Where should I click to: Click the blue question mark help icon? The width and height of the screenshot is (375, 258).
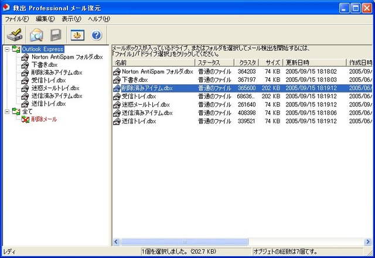tap(97, 35)
